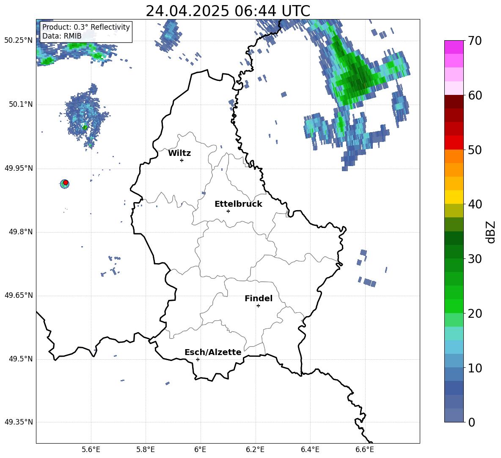Click the colorbar tick label 10
The height and width of the screenshot is (458, 501).
click(x=475, y=368)
